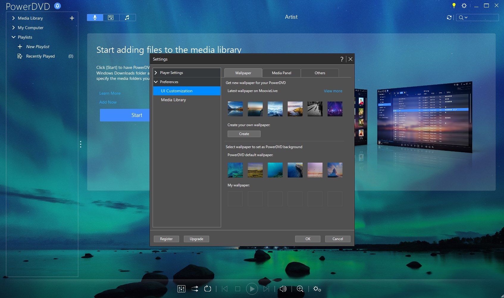Click the Create wallpaper button

pos(244,134)
